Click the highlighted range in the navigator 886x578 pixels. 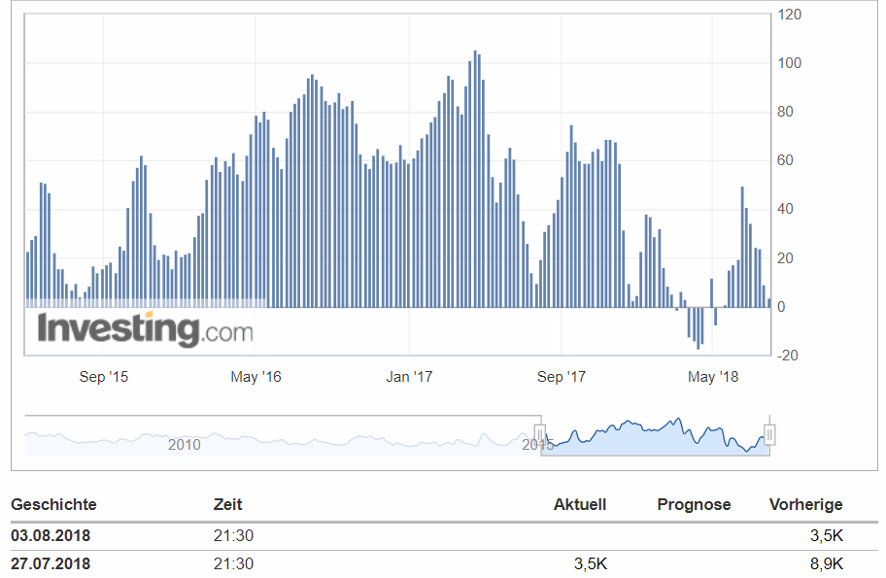click(x=655, y=435)
